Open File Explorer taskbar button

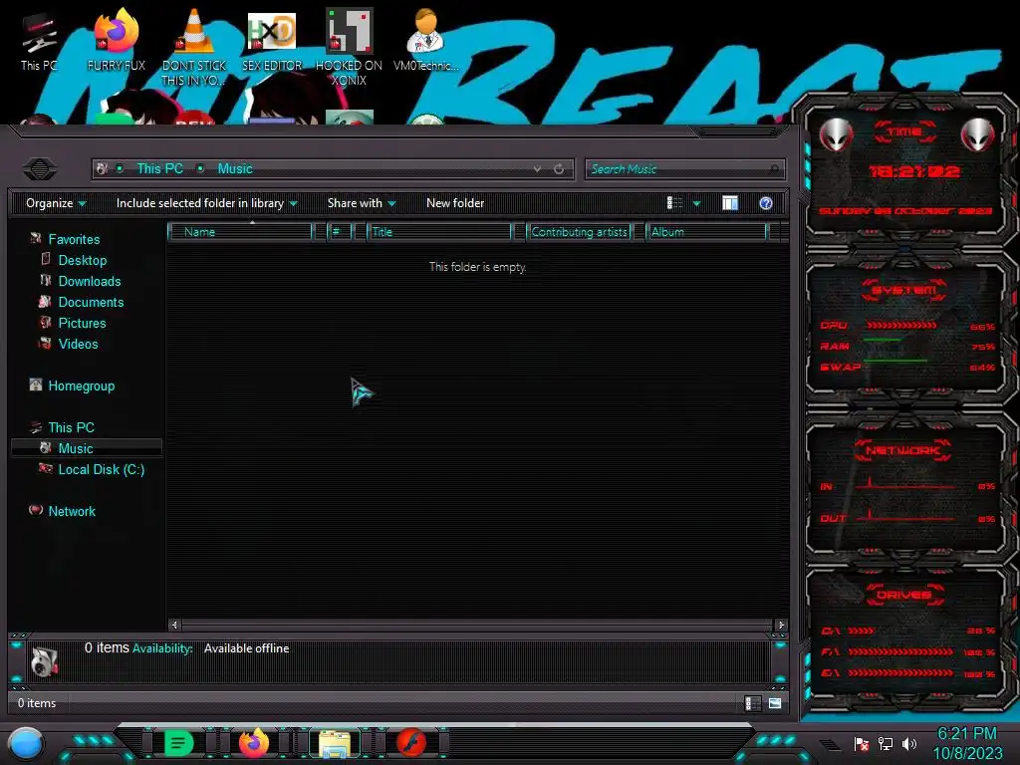335,743
